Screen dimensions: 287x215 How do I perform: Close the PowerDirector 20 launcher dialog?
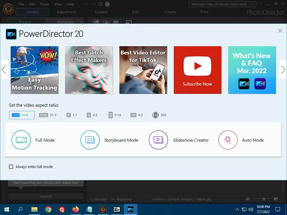(280, 31)
